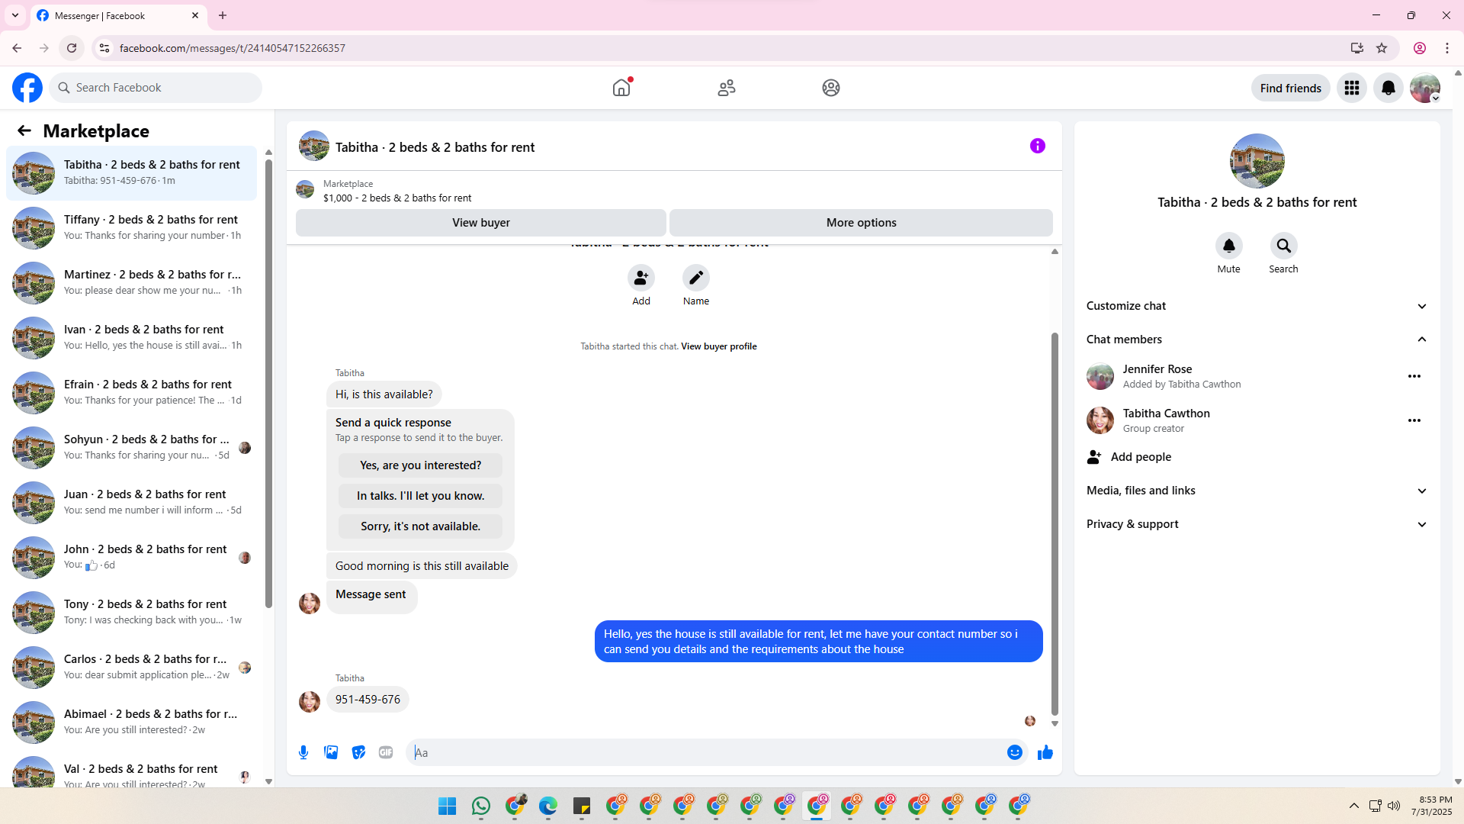This screenshot has width=1464, height=824.
Task: Mute this conversation with bell icon
Action: [1228, 246]
